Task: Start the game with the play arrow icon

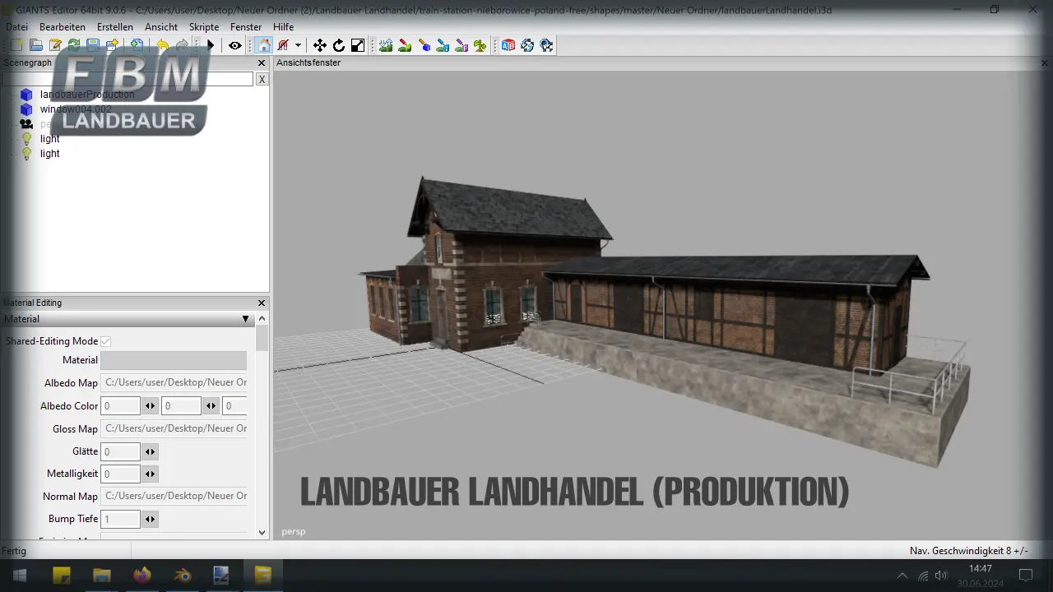Action: click(211, 45)
